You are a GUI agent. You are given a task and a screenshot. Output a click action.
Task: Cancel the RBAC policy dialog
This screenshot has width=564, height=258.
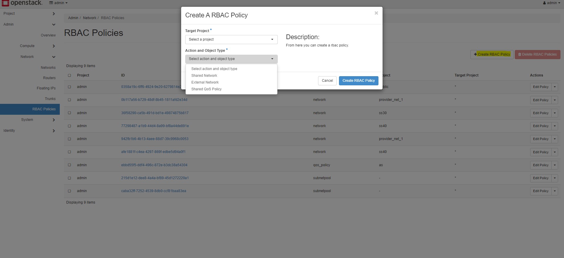click(327, 81)
